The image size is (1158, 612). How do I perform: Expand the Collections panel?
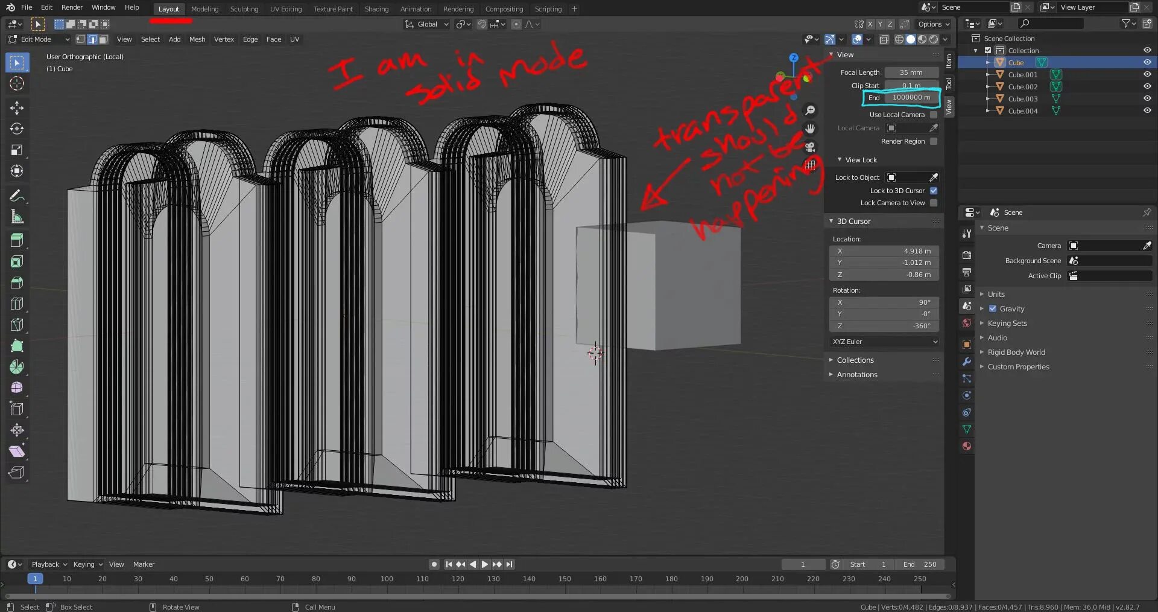[855, 360]
